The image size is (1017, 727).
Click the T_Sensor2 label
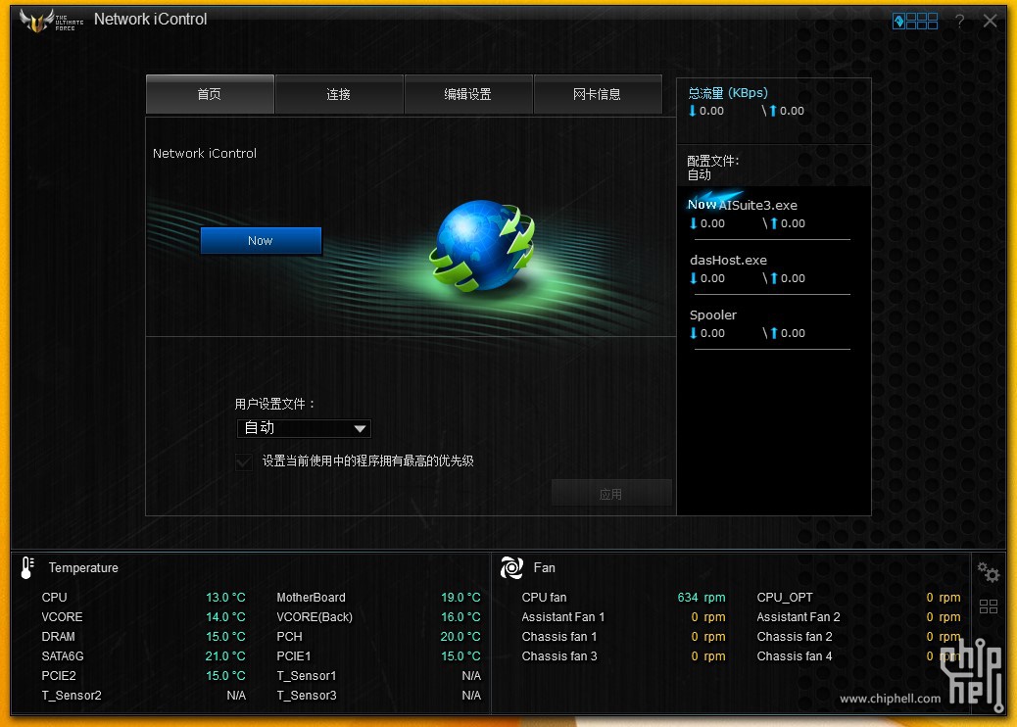coord(72,696)
